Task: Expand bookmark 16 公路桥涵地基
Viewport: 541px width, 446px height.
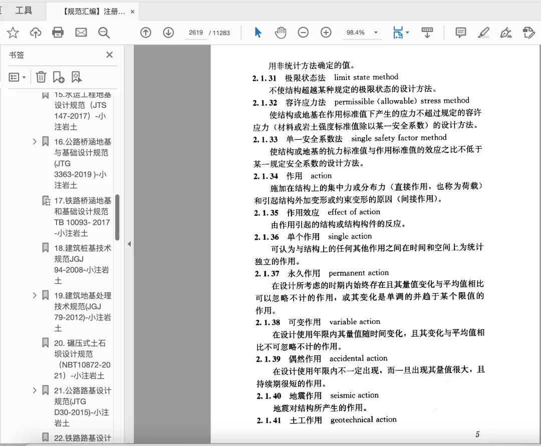Action: (35, 141)
